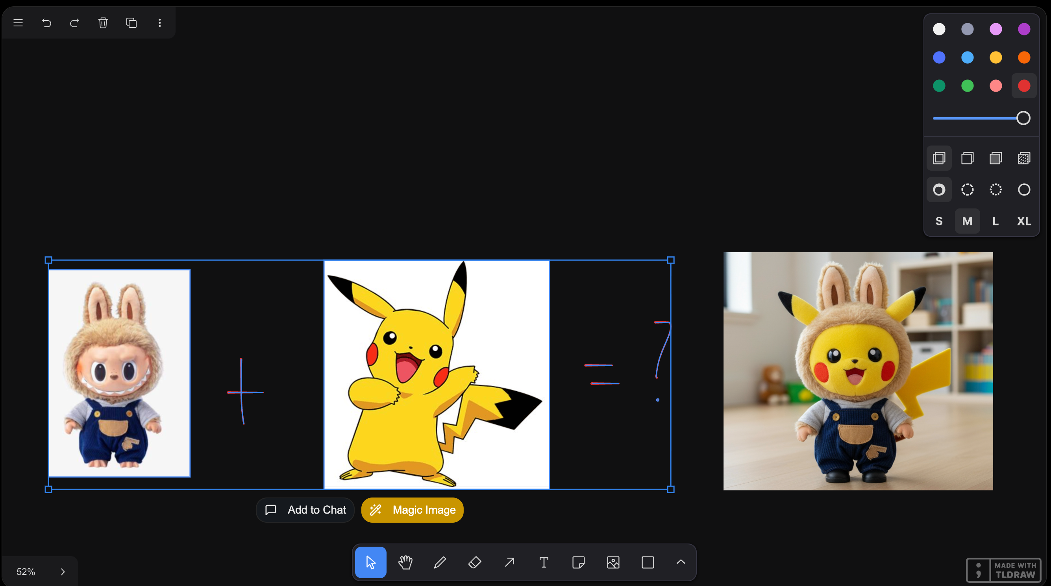Expand more tools with the chevron up
The width and height of the screenshot is (1051, 586).
click(x=681, y=562)
